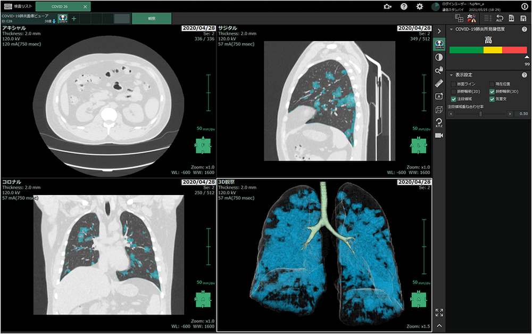The image size is (532, 334).
Task: Click the floppy disk save icon
Action: click(523, 19)
